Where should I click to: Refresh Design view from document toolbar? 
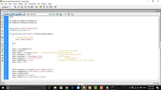pos(65,14)
